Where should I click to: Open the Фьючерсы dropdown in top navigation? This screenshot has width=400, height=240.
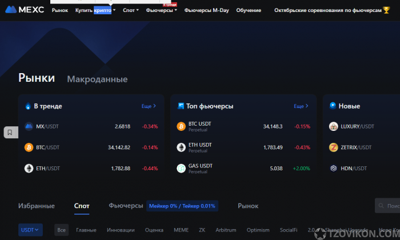(x=161, y=10)
